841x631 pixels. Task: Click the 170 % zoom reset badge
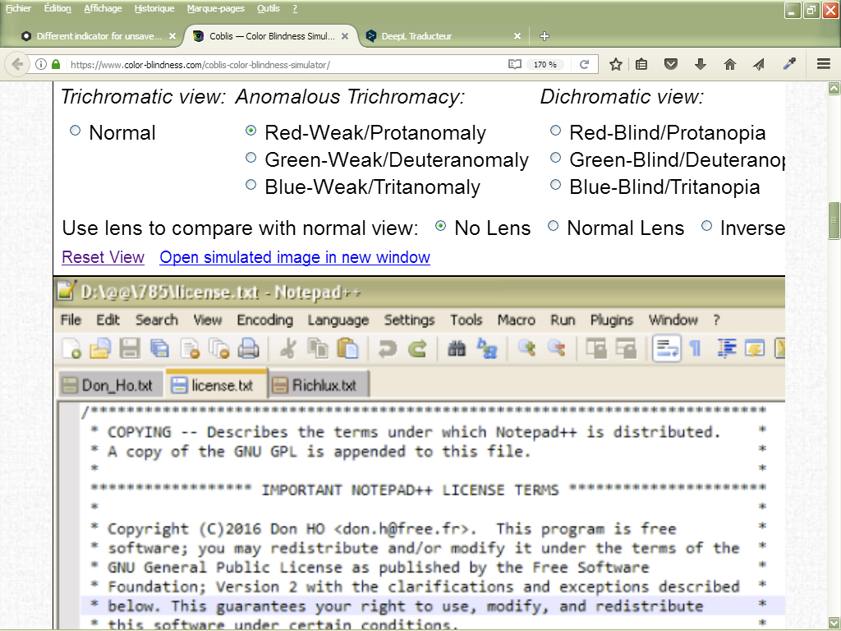click(545, 64)
